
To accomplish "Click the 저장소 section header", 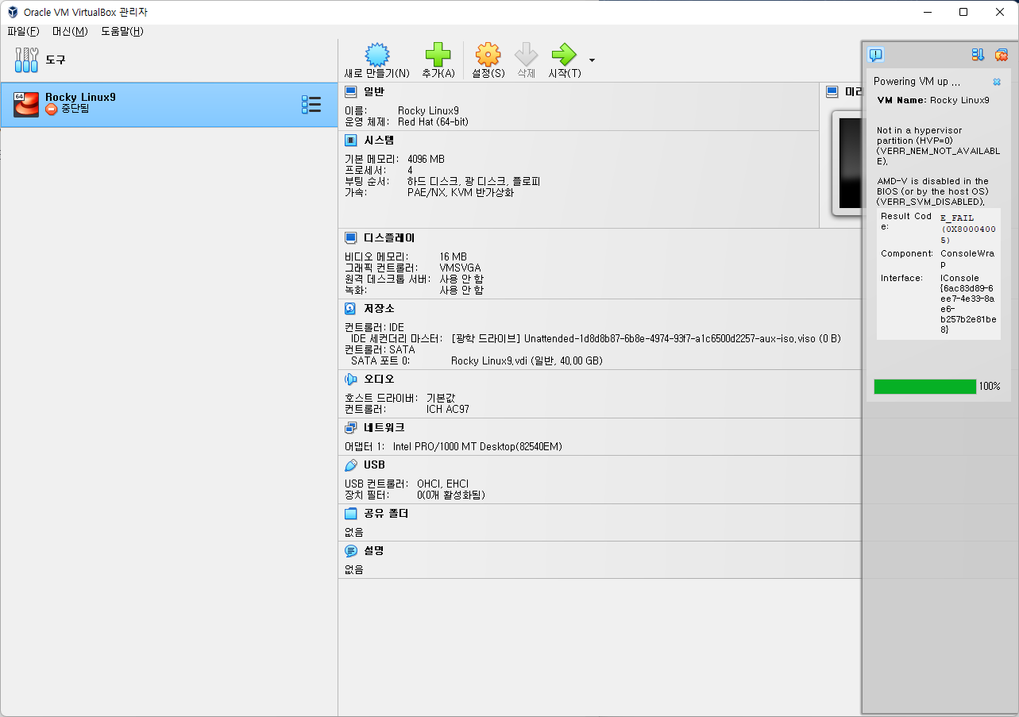I will pos(379,308).
